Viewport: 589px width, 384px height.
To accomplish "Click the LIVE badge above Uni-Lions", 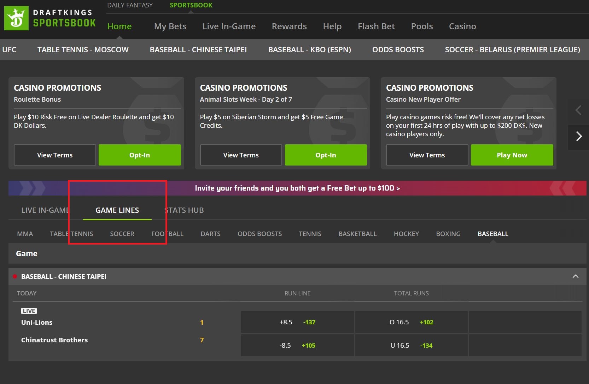I will click(x=29, y=311).
